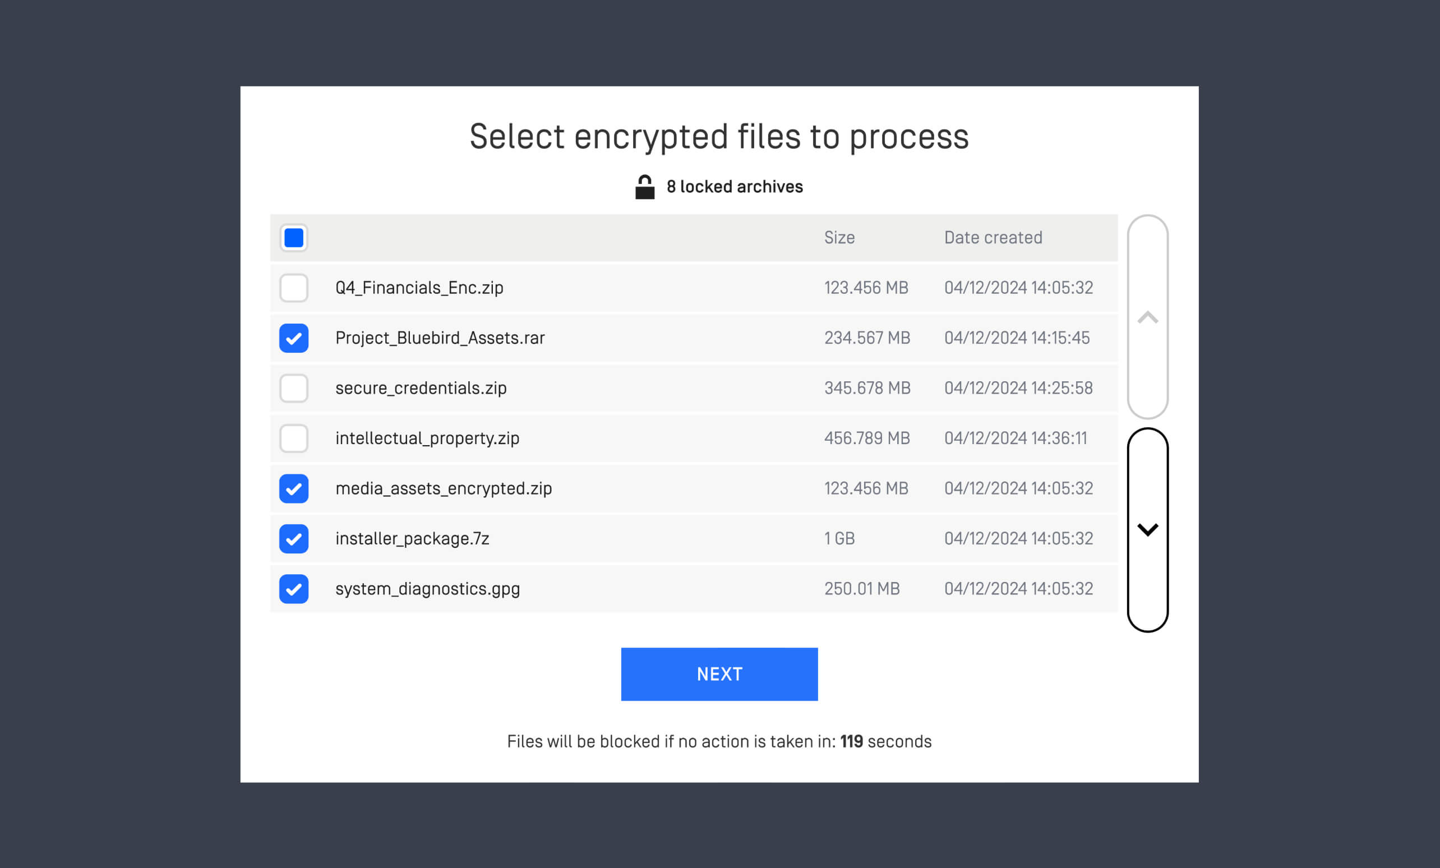Select the secure_credentials.zip checkbox
1440x868 pixels.
(x=293, y=388)
